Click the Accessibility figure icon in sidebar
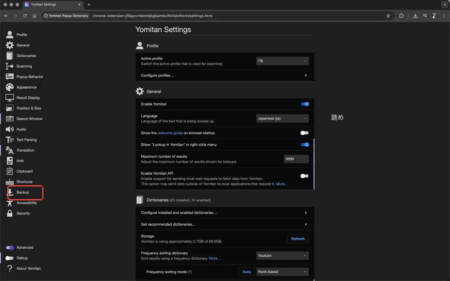450x281 pixels. (10, 203)
